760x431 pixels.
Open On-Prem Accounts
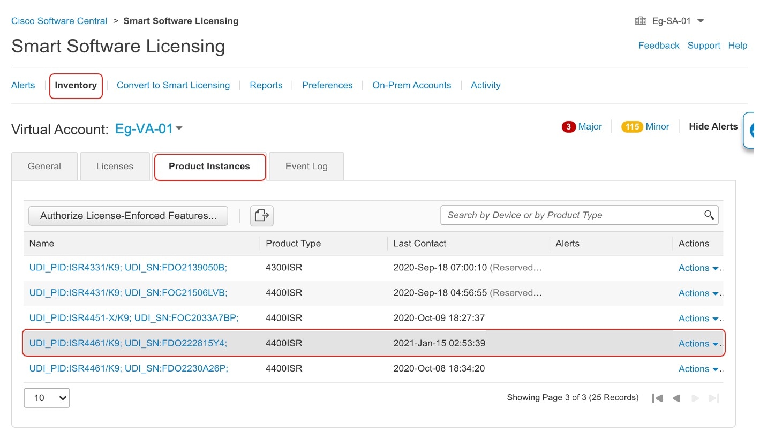click(412, 85)
